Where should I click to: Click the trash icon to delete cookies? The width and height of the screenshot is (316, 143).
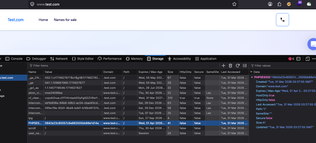pos(230,66)
